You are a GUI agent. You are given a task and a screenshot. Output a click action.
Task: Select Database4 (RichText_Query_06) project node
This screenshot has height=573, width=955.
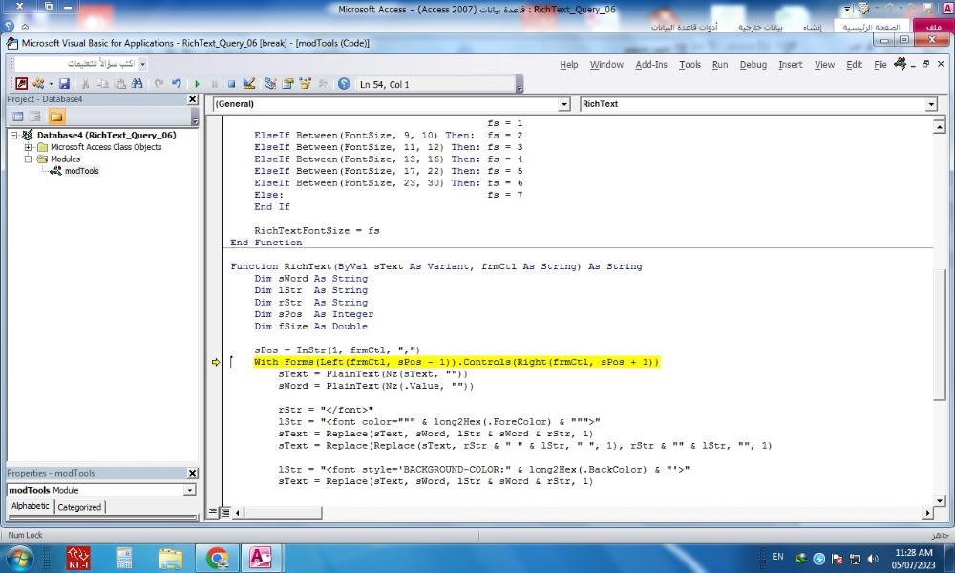coord(107,136)
